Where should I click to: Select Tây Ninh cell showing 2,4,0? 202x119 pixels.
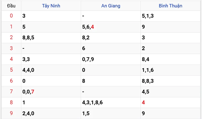click(x=28, y=113)
